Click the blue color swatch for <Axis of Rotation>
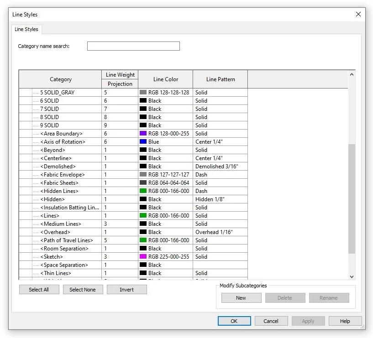This screenshot has height=338, width=373. [142, 141]
